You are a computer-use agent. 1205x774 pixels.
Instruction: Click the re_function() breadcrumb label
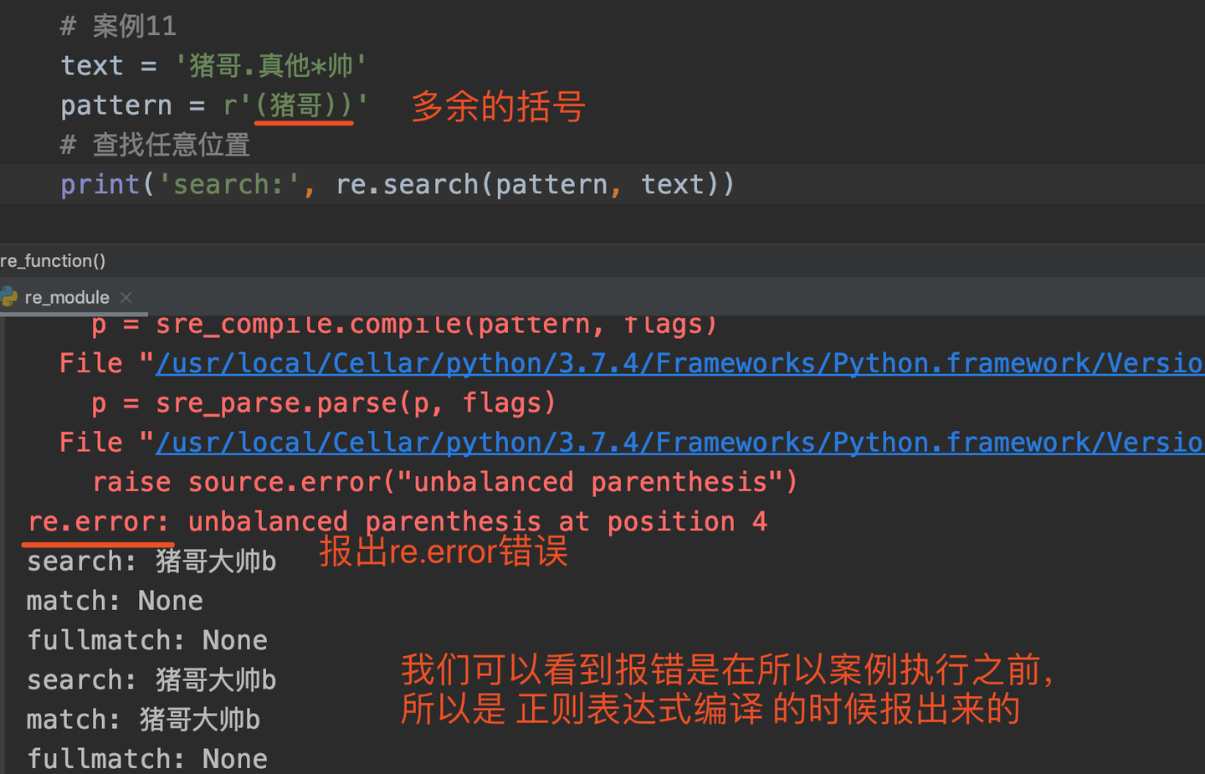click(x=53, y=260)
